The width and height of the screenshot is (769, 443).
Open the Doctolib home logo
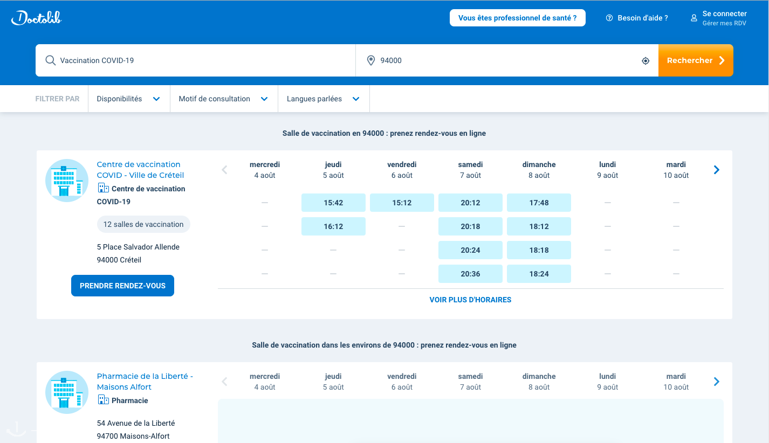tap(37, 18)
